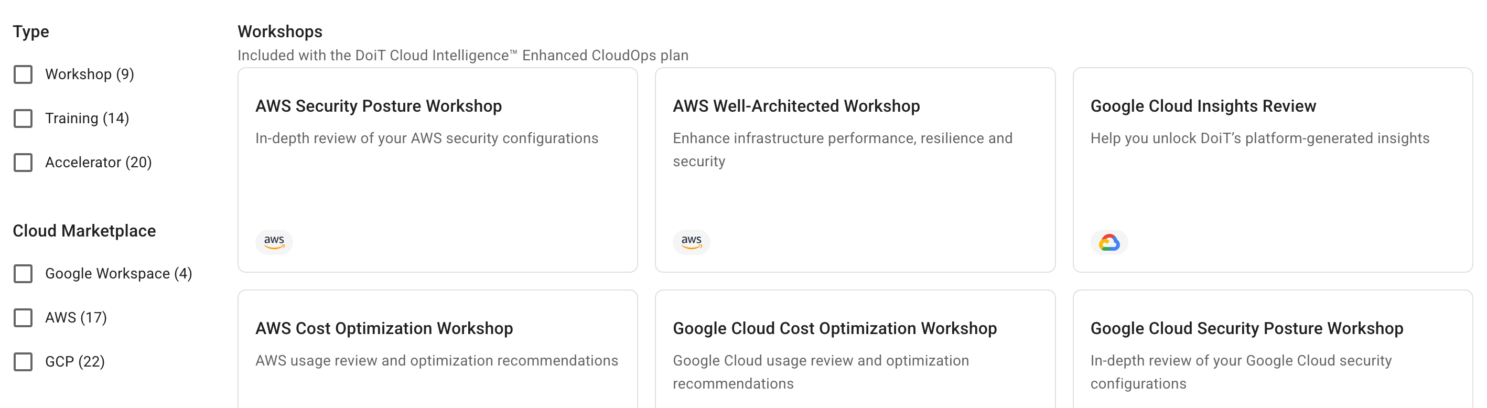
Task: Check the GCP (22) filter box
Action: [23, 362]
